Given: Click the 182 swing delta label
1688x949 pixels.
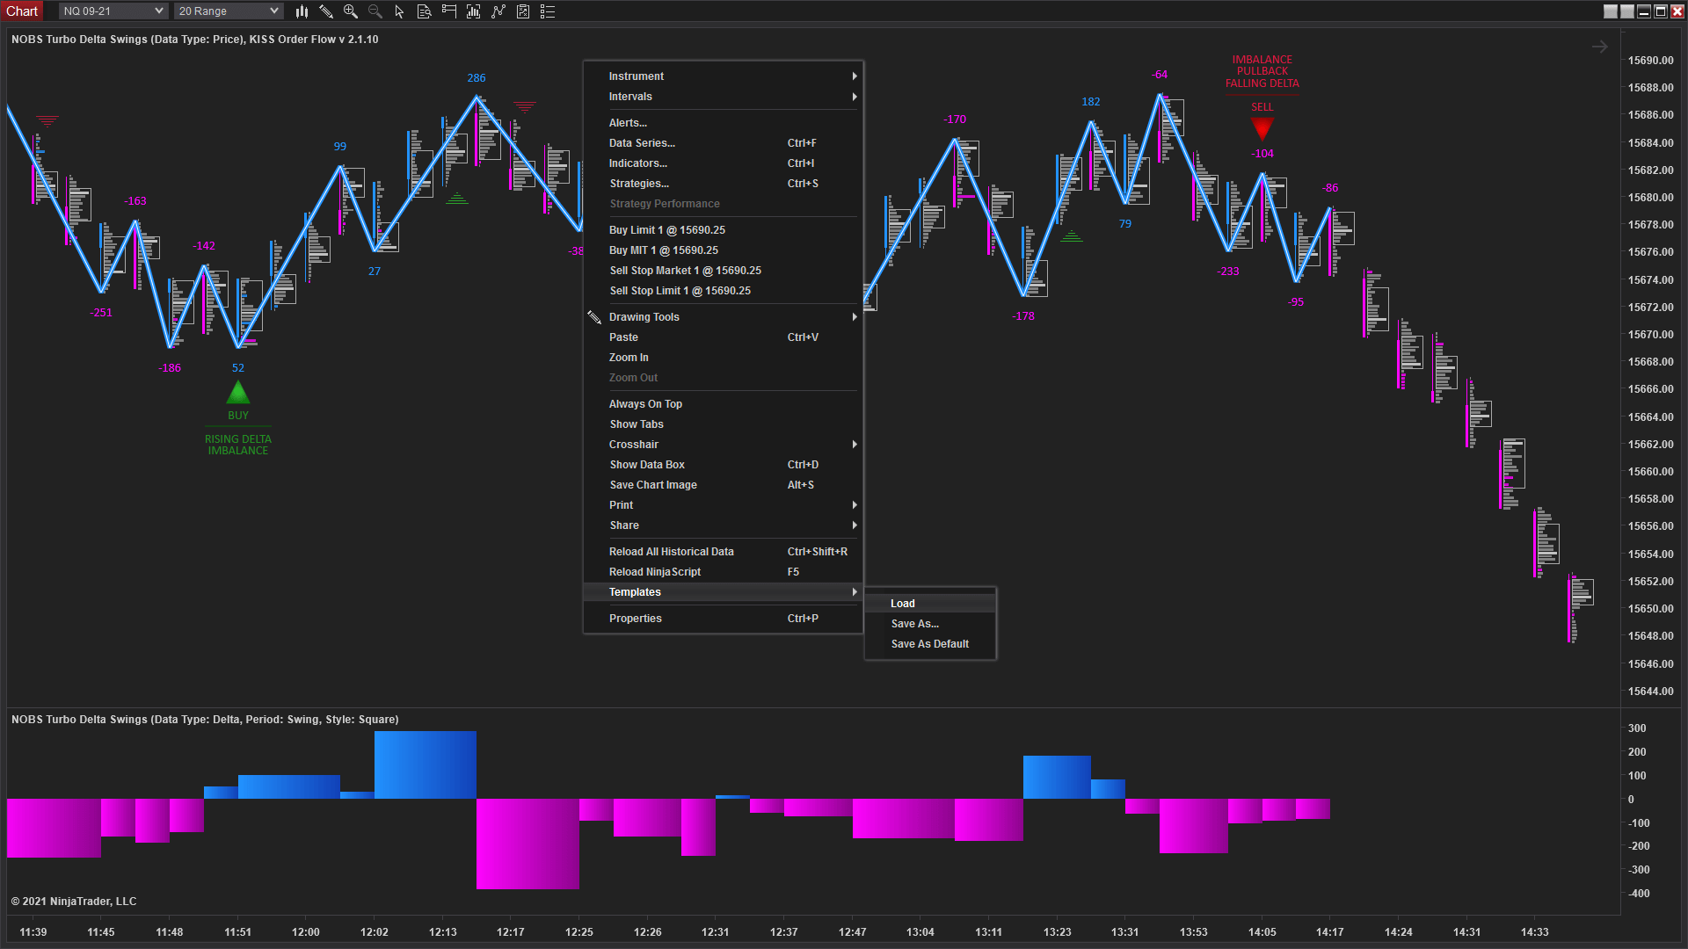Looking at the screenshot, I should coord(1091,102).
